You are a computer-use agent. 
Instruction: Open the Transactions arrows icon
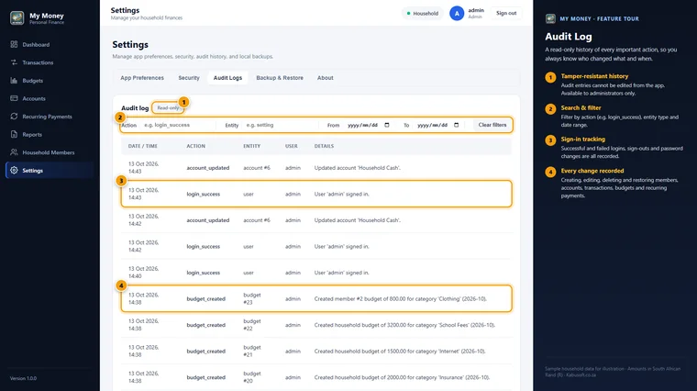tap(14, 62)
